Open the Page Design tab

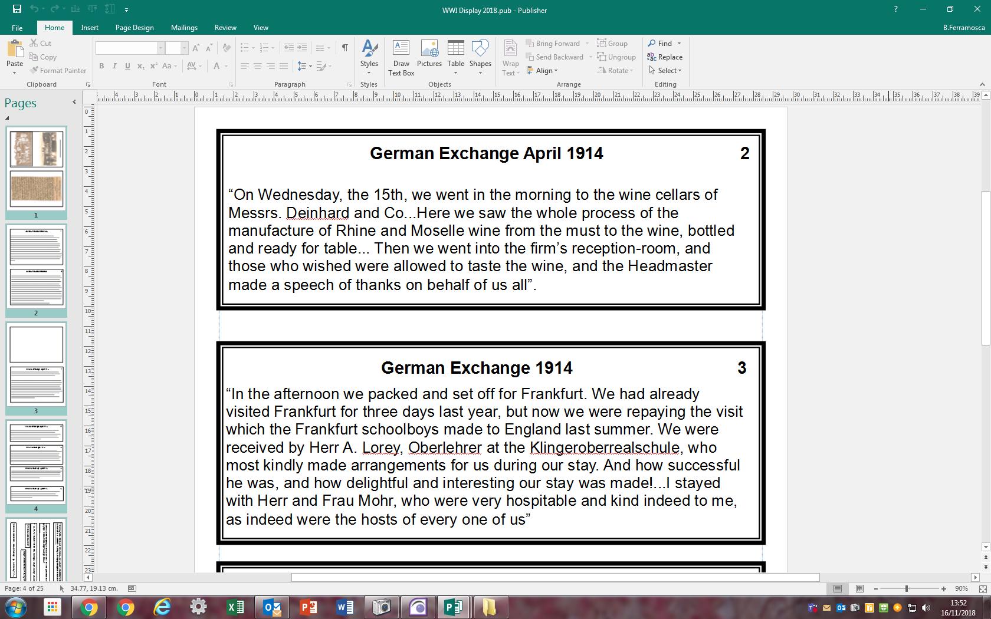click(134, 28)
